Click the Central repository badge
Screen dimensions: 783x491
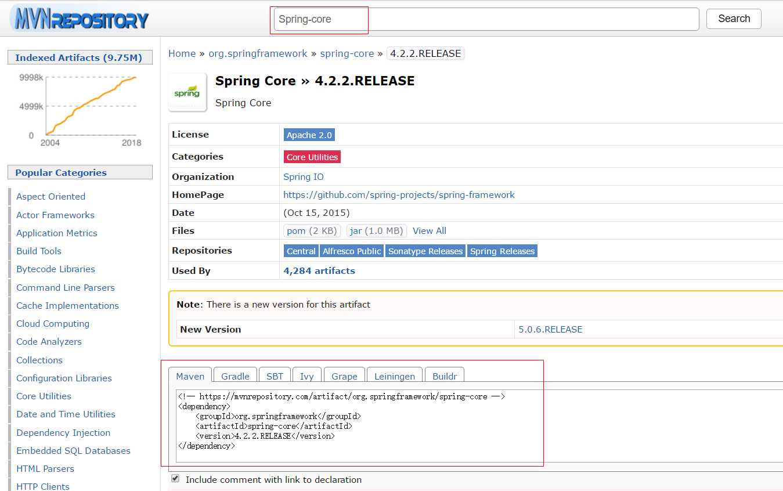(x=301, y=251)
